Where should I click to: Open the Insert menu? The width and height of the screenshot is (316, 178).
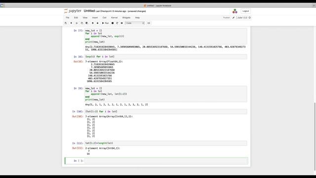tap(95, 18)
